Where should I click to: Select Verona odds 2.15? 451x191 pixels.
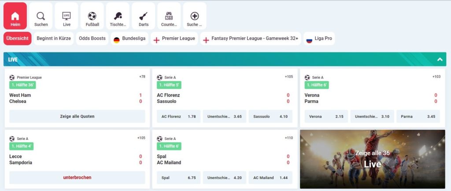click(326, 116)
